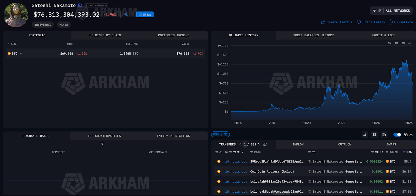The image size is (416, 196).
Task: Open the Profit & Loss tab
Action: point(383,35)
